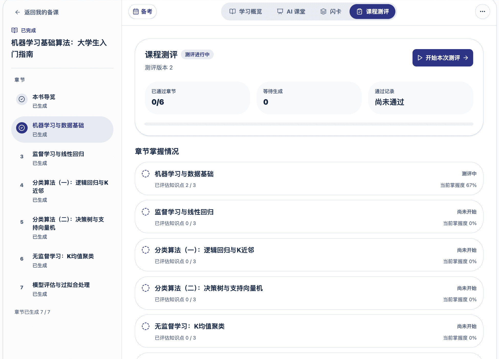
Task: Switch to the AI 课堂 tab
Action: (291, 12)
